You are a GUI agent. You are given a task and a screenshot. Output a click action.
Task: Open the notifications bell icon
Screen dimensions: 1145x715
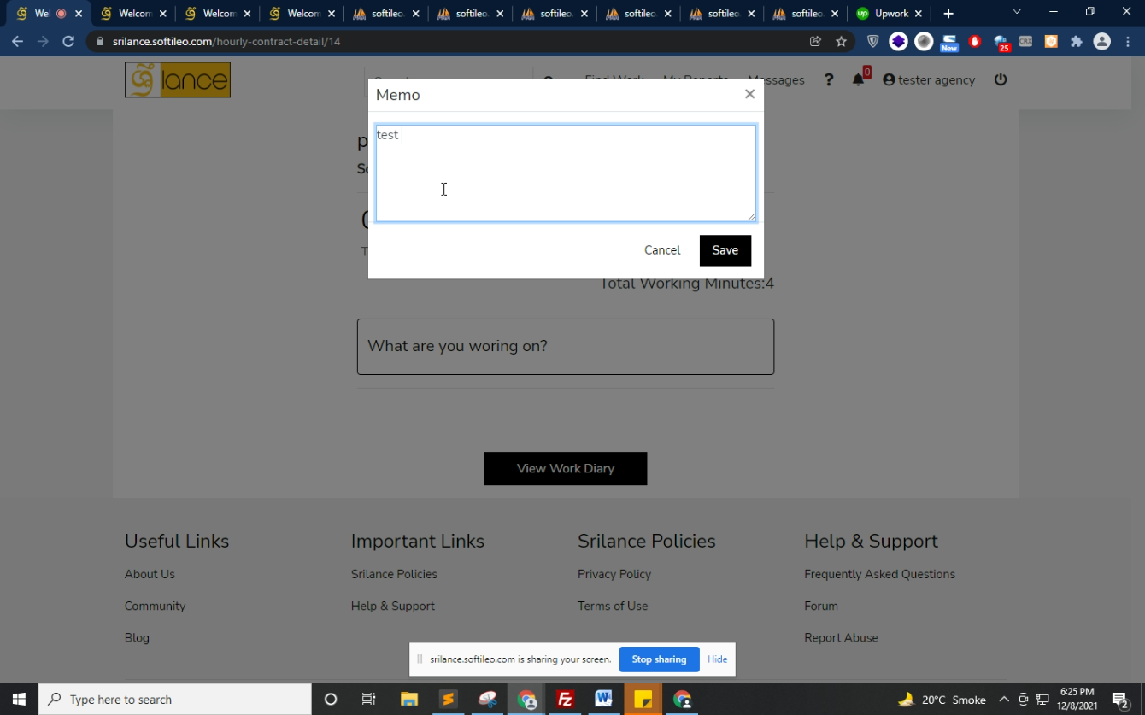click(858, 79)
